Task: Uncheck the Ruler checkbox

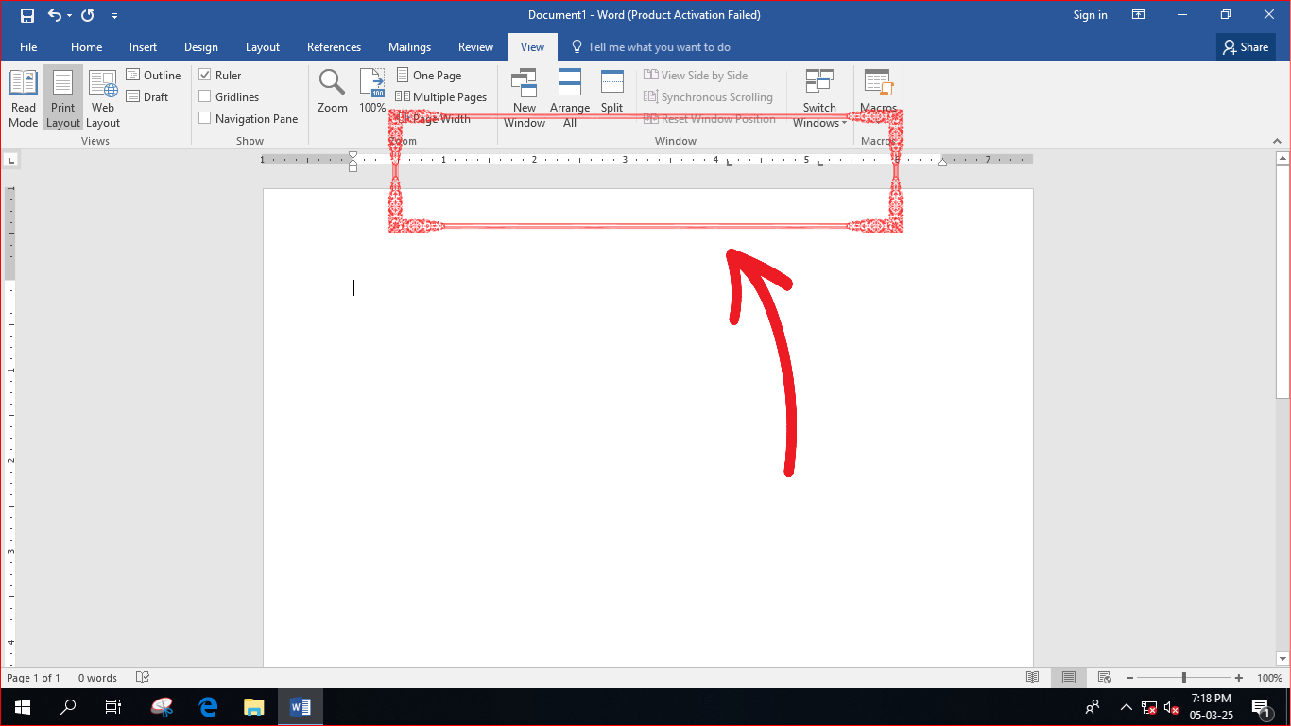Action: coord(204,76)
